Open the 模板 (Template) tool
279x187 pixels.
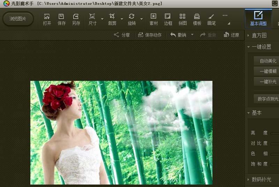point(197,19)
